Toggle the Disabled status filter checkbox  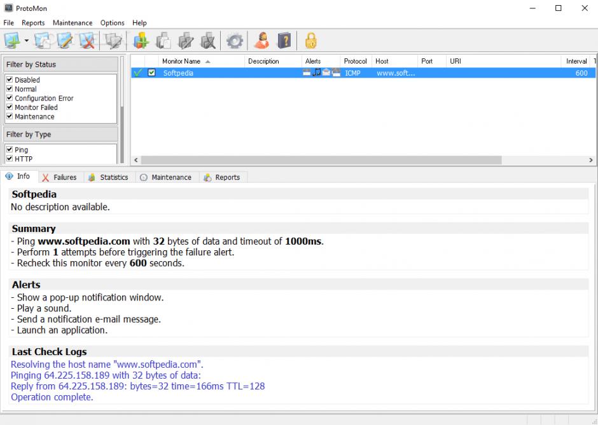coord(10,79)
